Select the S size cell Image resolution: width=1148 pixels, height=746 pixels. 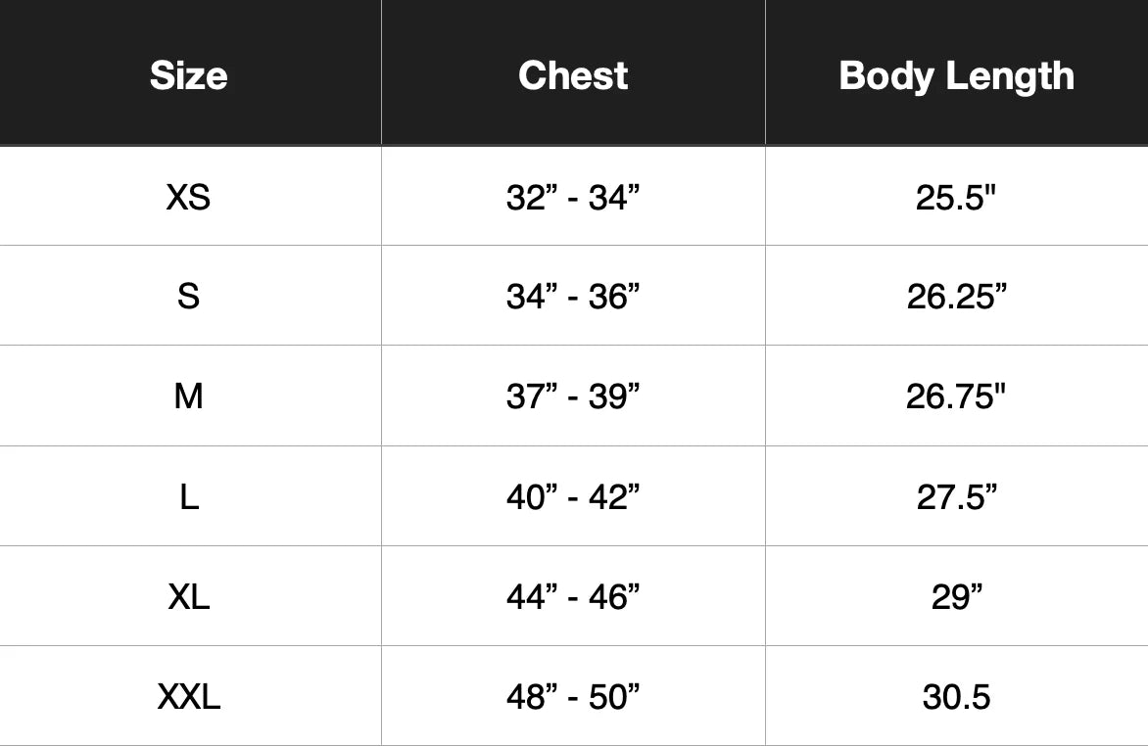[x=188, y=297]
